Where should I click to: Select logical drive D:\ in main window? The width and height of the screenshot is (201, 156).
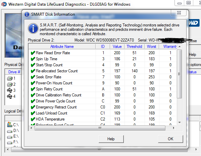(x=13, y=131)
